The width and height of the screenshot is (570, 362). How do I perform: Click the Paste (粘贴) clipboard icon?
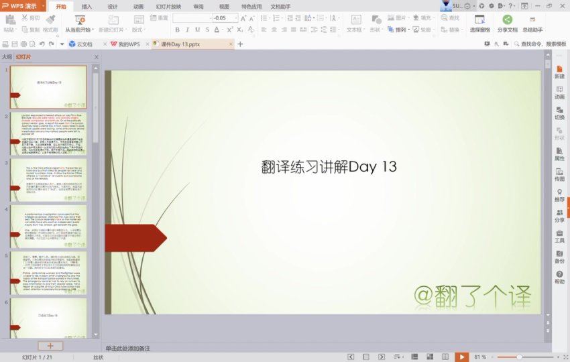point(10,19)
